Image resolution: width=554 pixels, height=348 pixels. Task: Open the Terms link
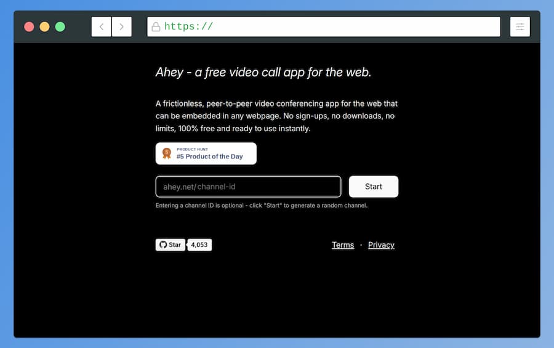(343, 245)
